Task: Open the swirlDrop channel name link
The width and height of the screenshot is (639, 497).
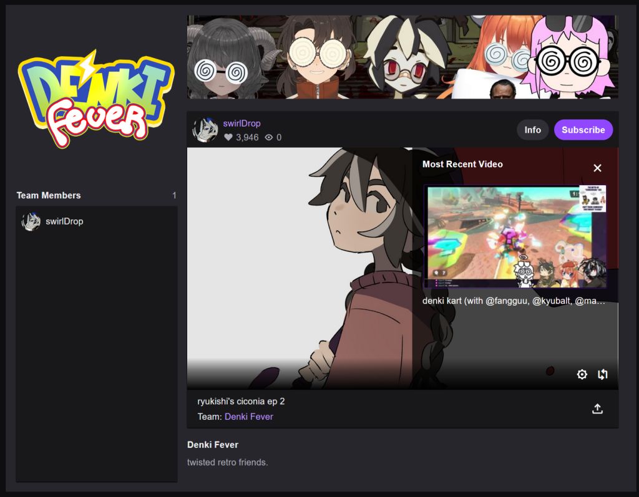Action: [241, 123]
